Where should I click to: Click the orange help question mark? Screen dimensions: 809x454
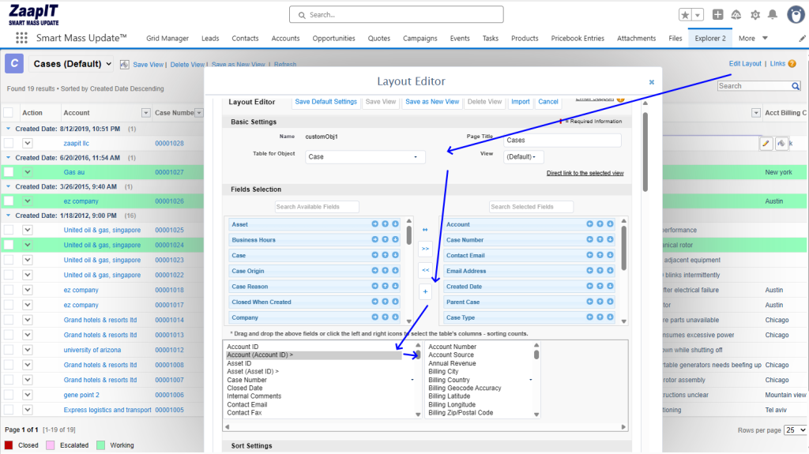tap(792, 63)
